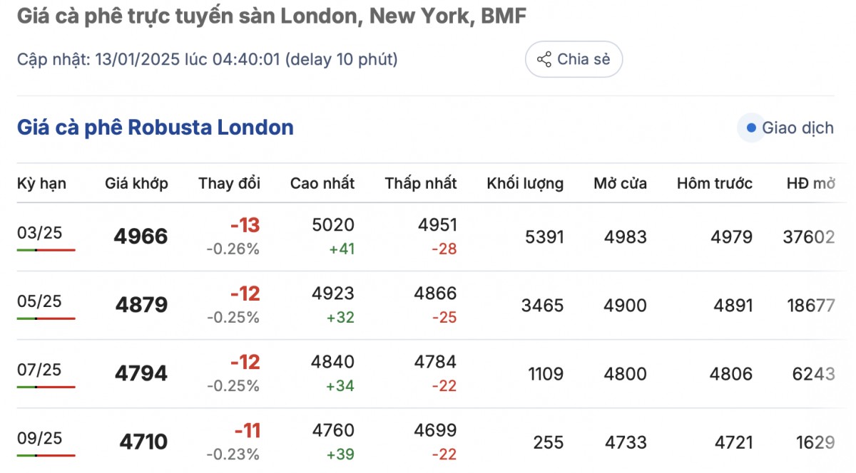Select the 05/25 contract term

tap(39, 301)
